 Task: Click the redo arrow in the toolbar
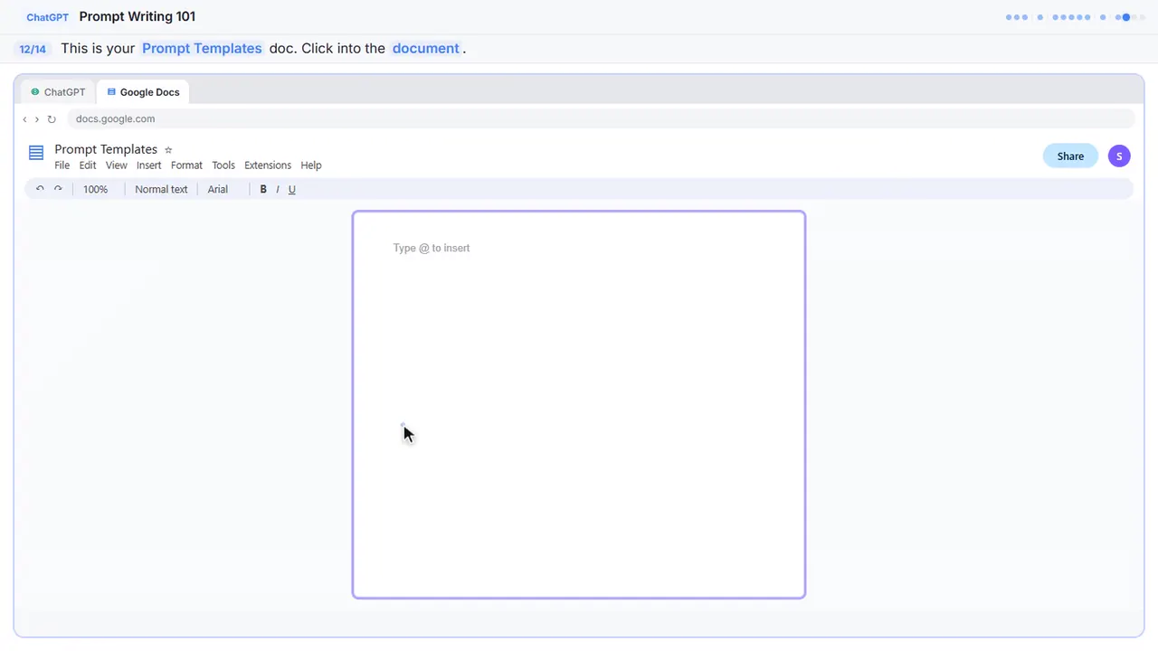click(x=58, y=189)
